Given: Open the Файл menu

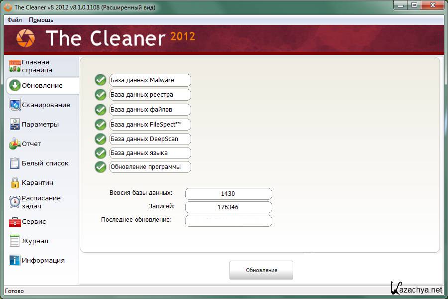Looking at the screenshot, I should pos(14,20).
